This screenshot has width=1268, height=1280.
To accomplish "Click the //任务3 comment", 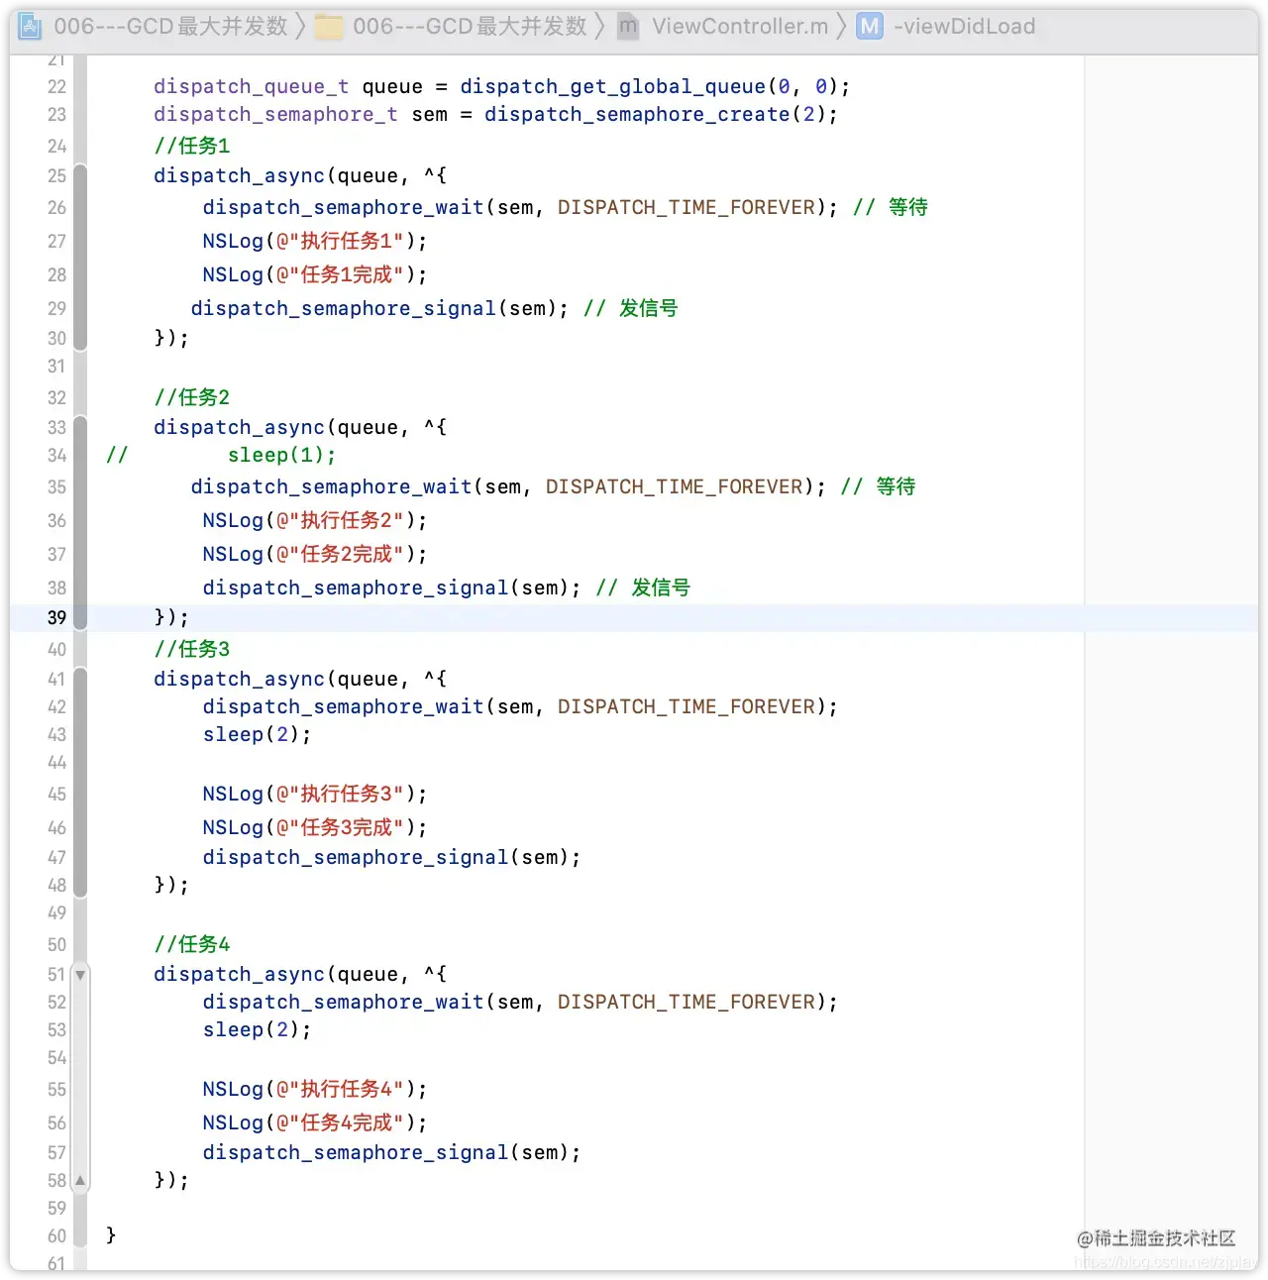I will click(192, 650).
